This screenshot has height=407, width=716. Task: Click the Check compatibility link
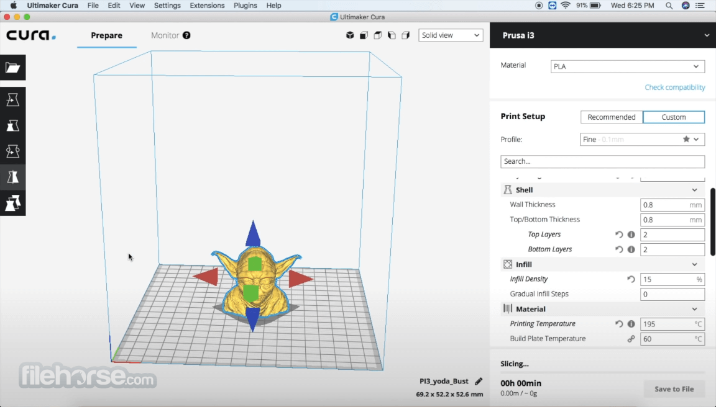click(674, 87)
